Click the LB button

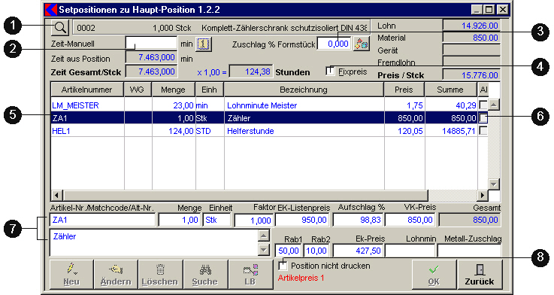250,275
